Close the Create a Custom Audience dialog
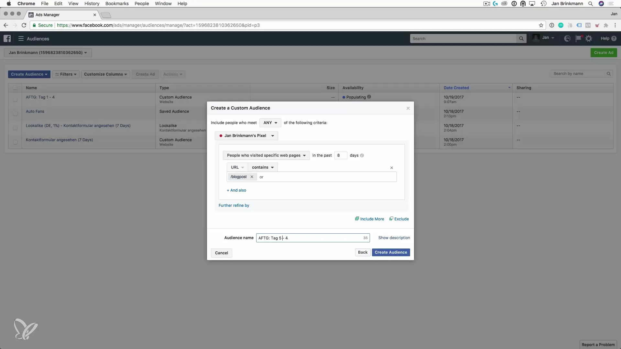 [x=408, y=108]
